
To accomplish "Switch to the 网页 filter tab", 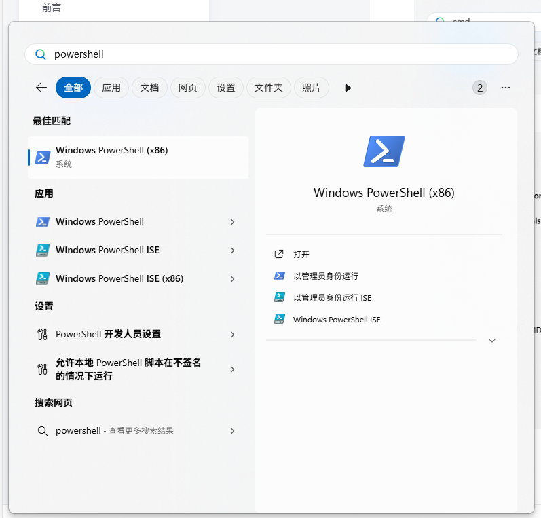I will pyautogui.click(x=188, y=88).
